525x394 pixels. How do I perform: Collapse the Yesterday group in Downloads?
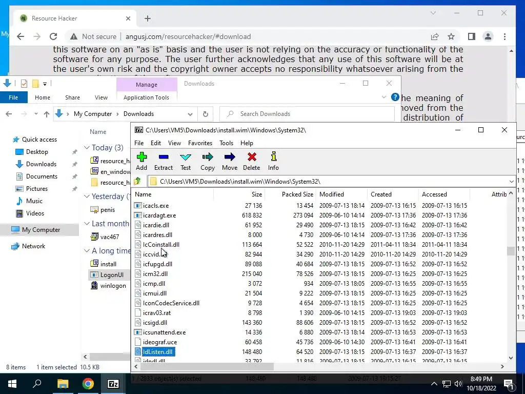click(87, 196)
